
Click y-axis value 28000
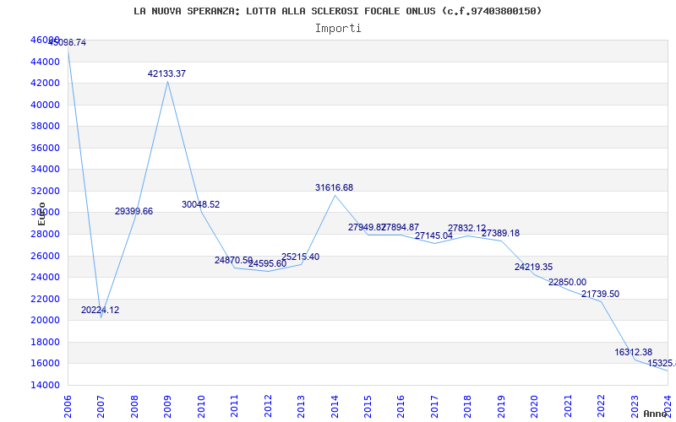coord(45,235)
